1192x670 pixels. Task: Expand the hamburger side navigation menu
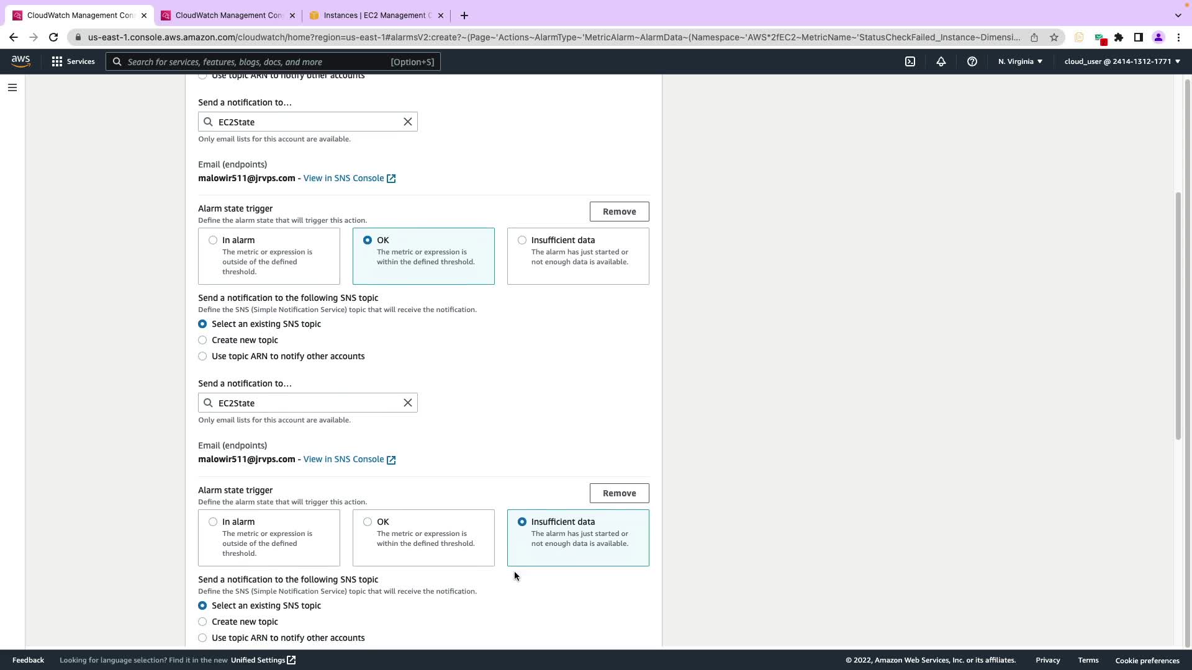coord(12,87)
